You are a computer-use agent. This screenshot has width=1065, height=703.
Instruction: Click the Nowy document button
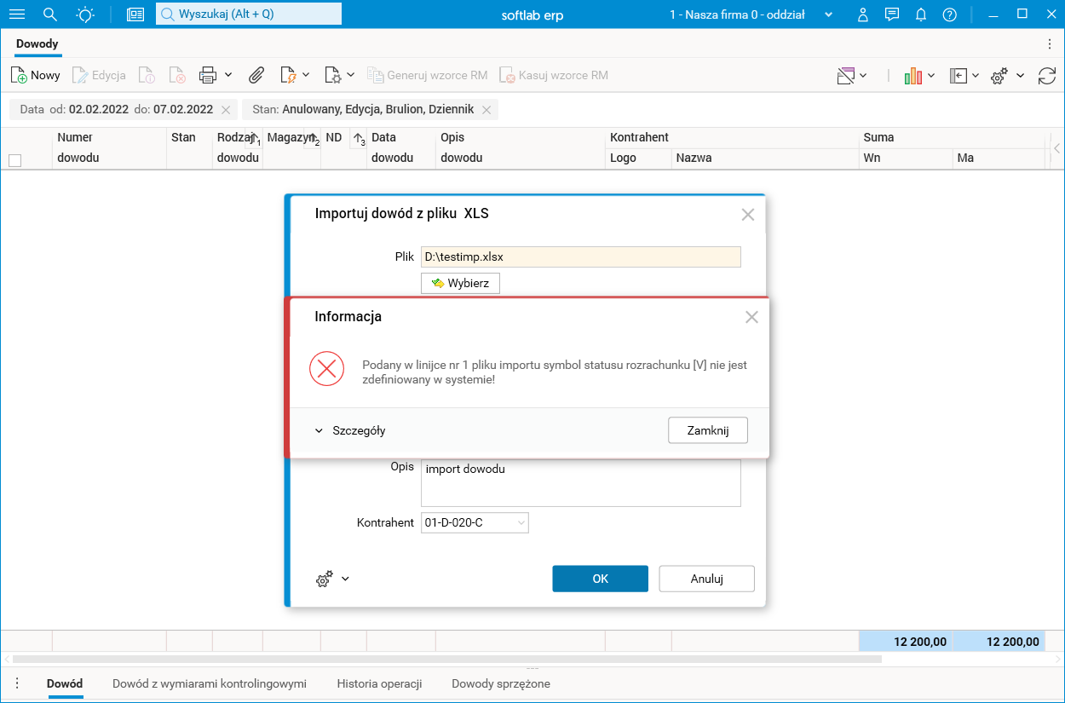(x=36, y=75)
